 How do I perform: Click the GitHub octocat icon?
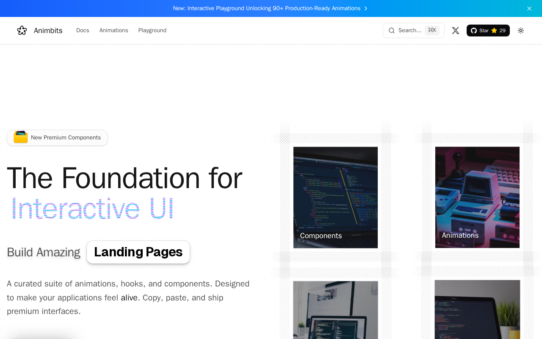[x=474, y=31]
